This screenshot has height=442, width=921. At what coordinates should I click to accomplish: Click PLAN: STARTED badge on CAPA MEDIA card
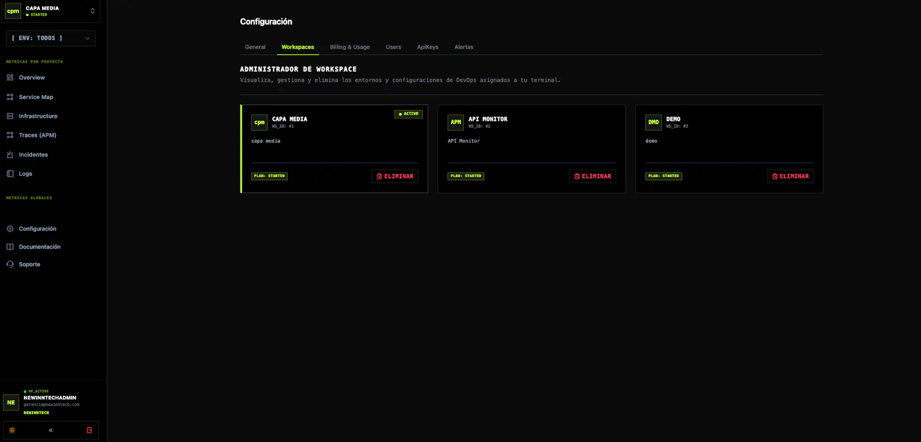click(x=269, y=176)
